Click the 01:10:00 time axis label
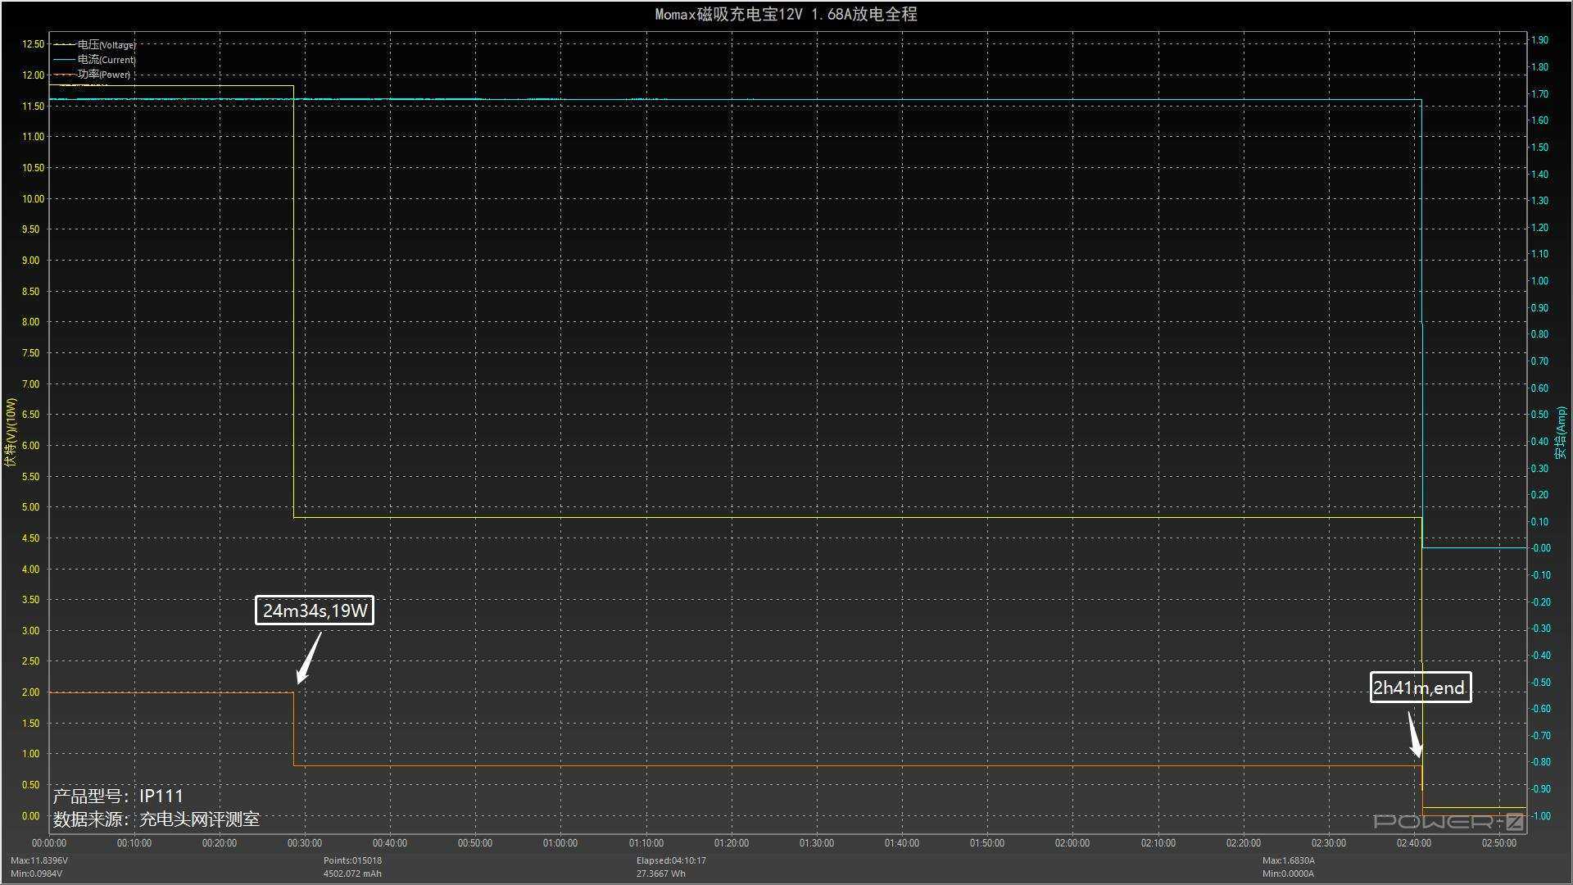Image resolution: width=1573 pixels, height=885 pixels. (x=646, y=842)
